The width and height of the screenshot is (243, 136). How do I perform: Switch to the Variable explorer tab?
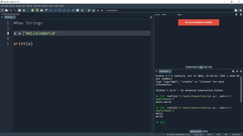[x=192, y=67]
